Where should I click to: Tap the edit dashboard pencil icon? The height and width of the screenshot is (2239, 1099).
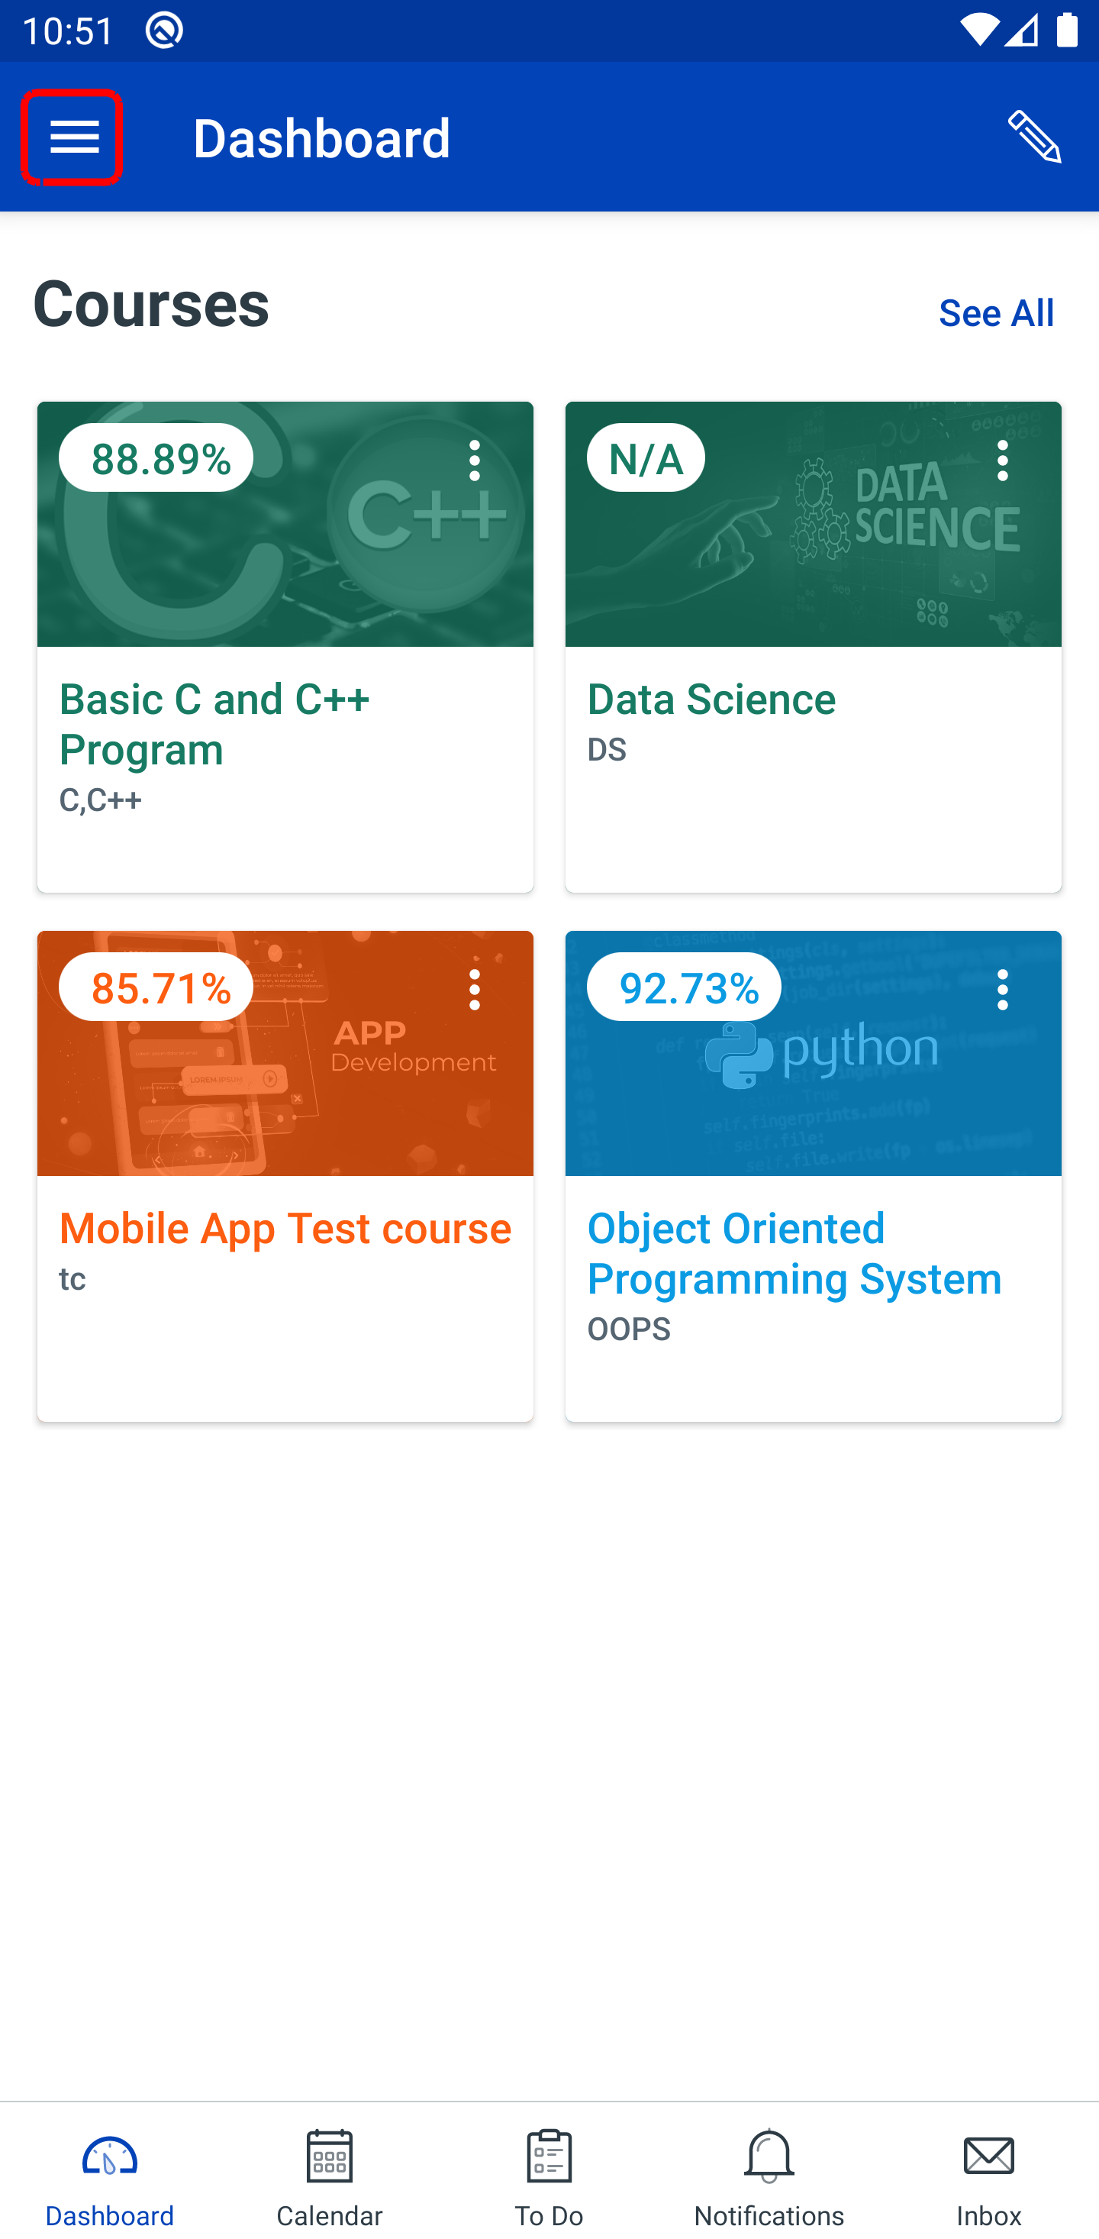coord(1034,137)
